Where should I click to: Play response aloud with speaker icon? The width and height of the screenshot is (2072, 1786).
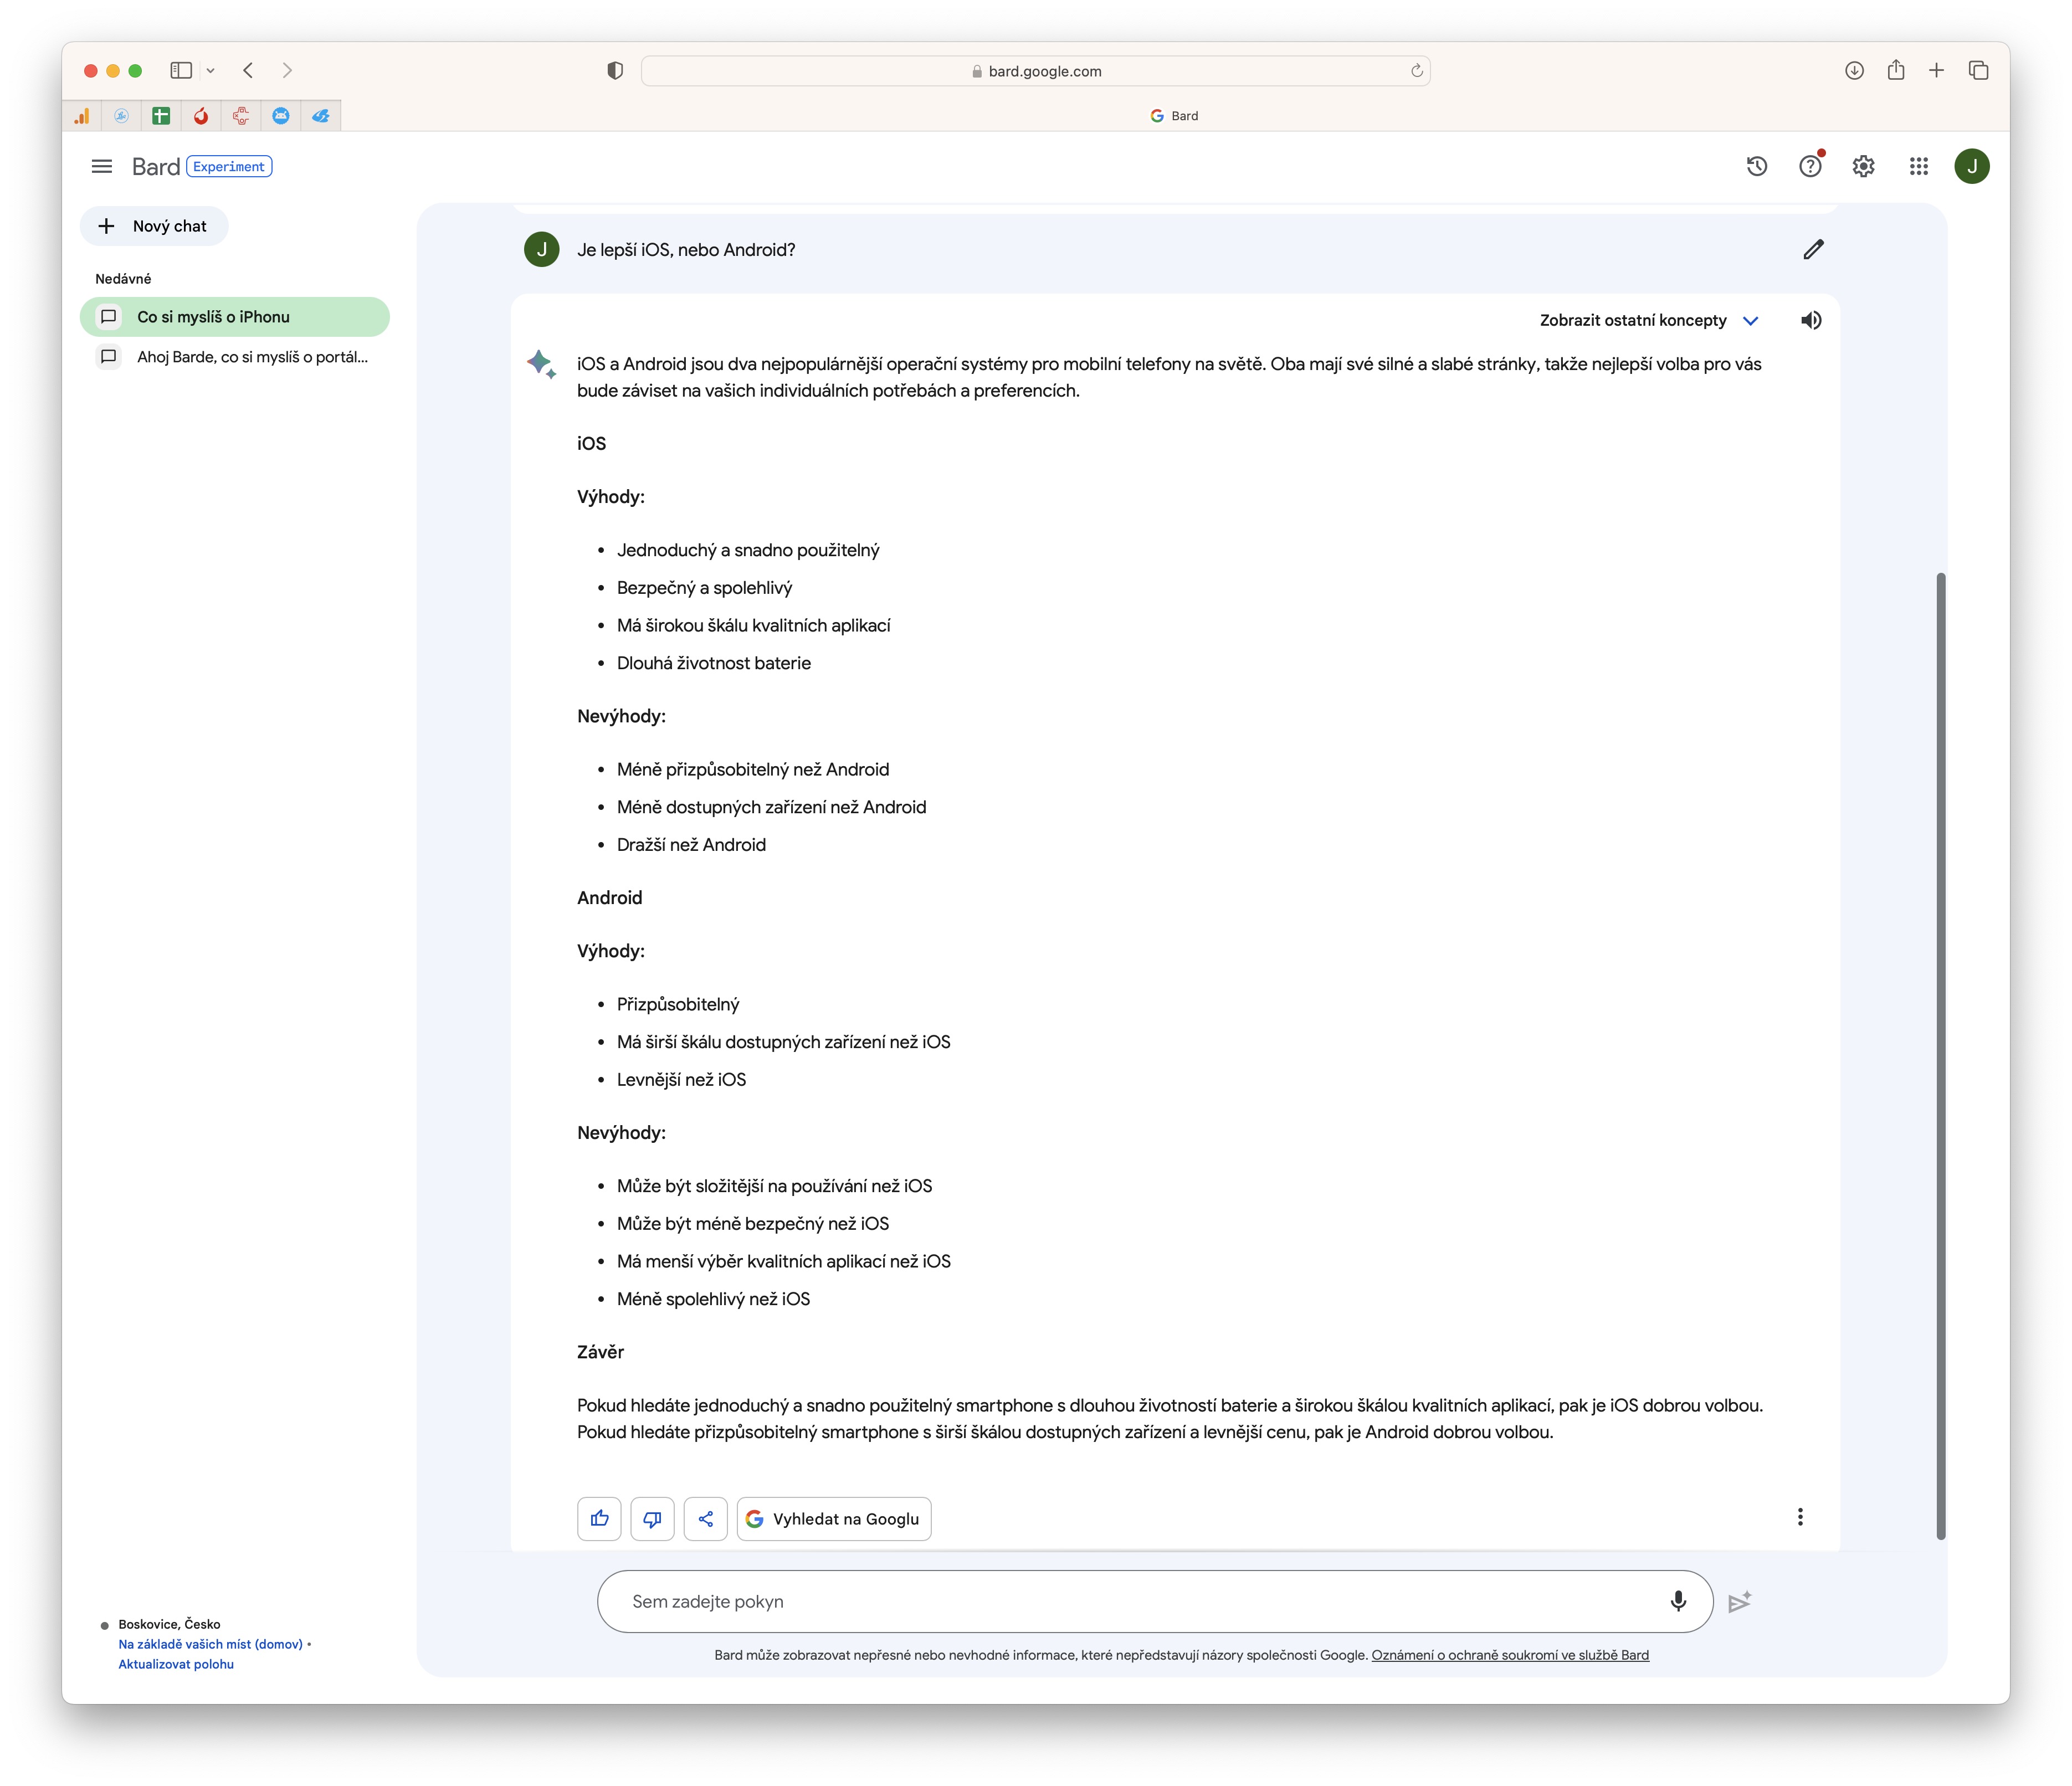1810,320
